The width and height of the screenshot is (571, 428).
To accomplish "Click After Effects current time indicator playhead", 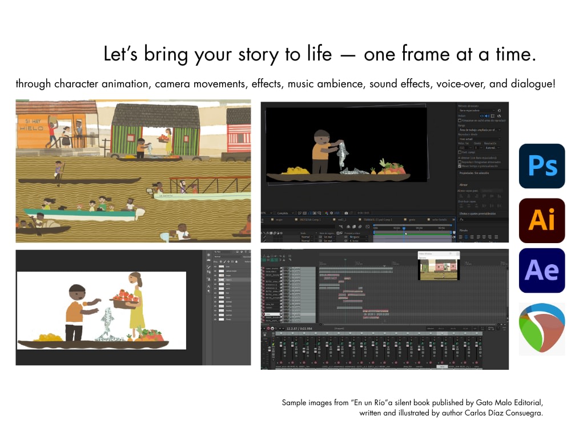I will (x=404, y=228).
